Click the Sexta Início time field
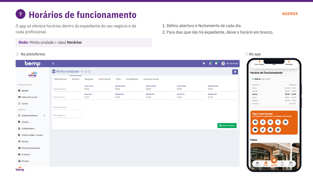313x176 pixels. [191, 88]
